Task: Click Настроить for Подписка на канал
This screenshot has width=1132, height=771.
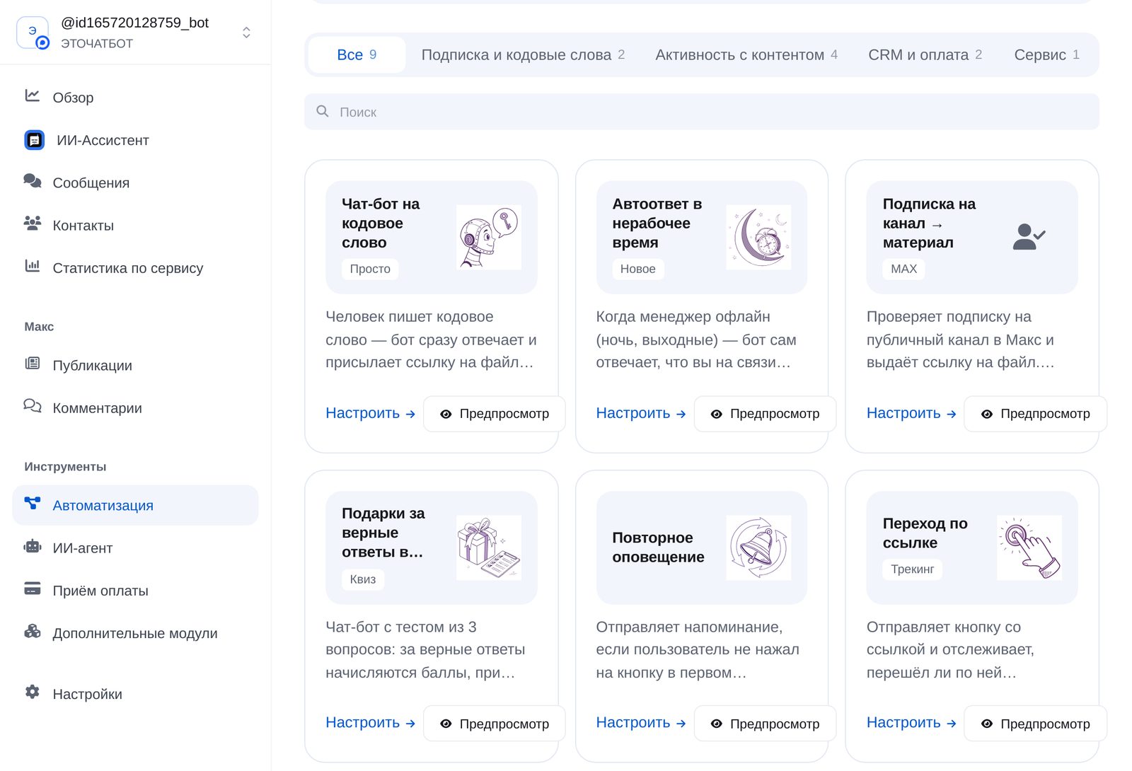Action: pos(911,413)
